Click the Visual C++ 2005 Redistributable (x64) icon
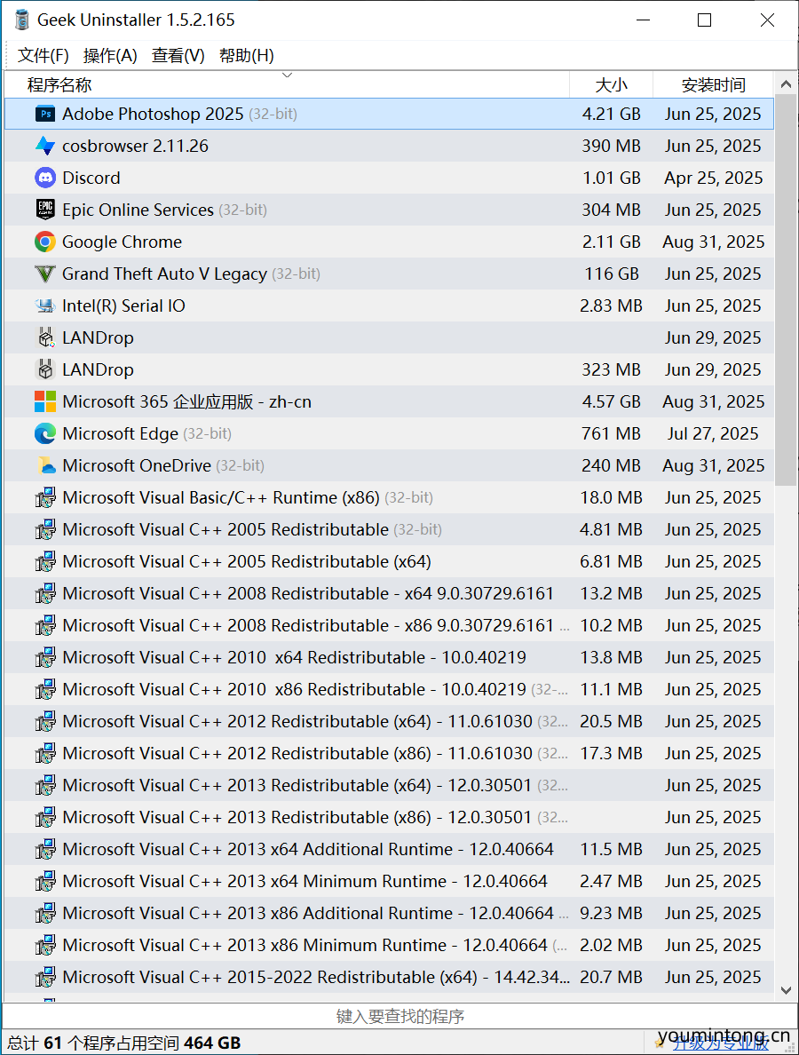The height and width of the screenshot is (1055, 799). [45, 561]
